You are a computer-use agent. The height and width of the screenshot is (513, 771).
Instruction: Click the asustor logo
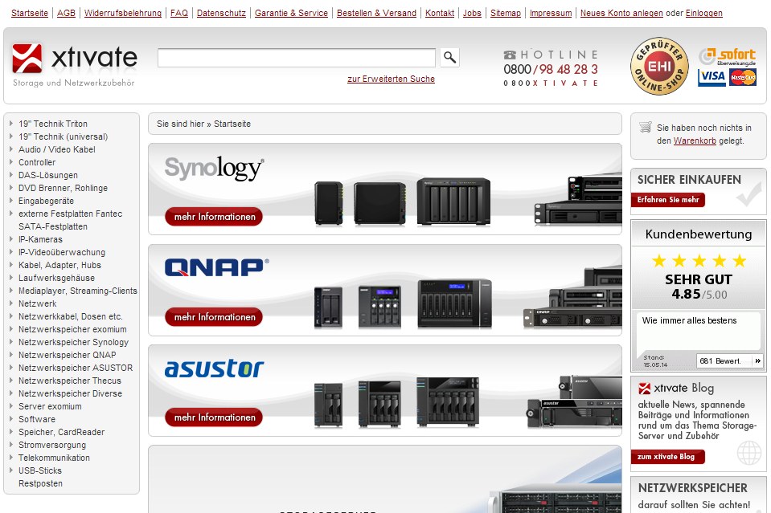tap(214, 368)
